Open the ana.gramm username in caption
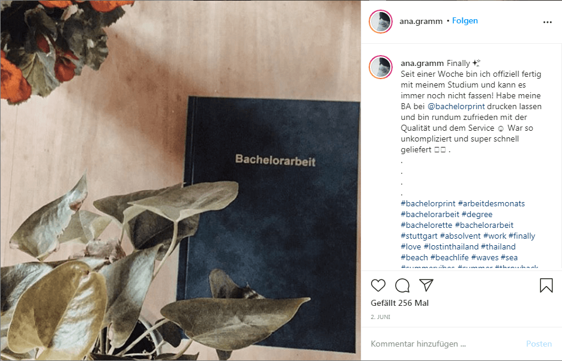Image resolution: width=562 pixels, height=361 pixels. click(x=422, y=64)
